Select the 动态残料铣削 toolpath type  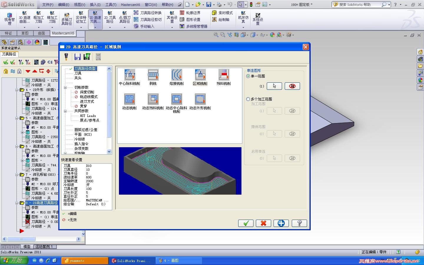(153, 102)
